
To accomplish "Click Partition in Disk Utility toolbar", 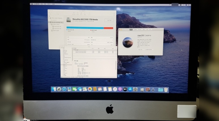I will pos(78,14).
